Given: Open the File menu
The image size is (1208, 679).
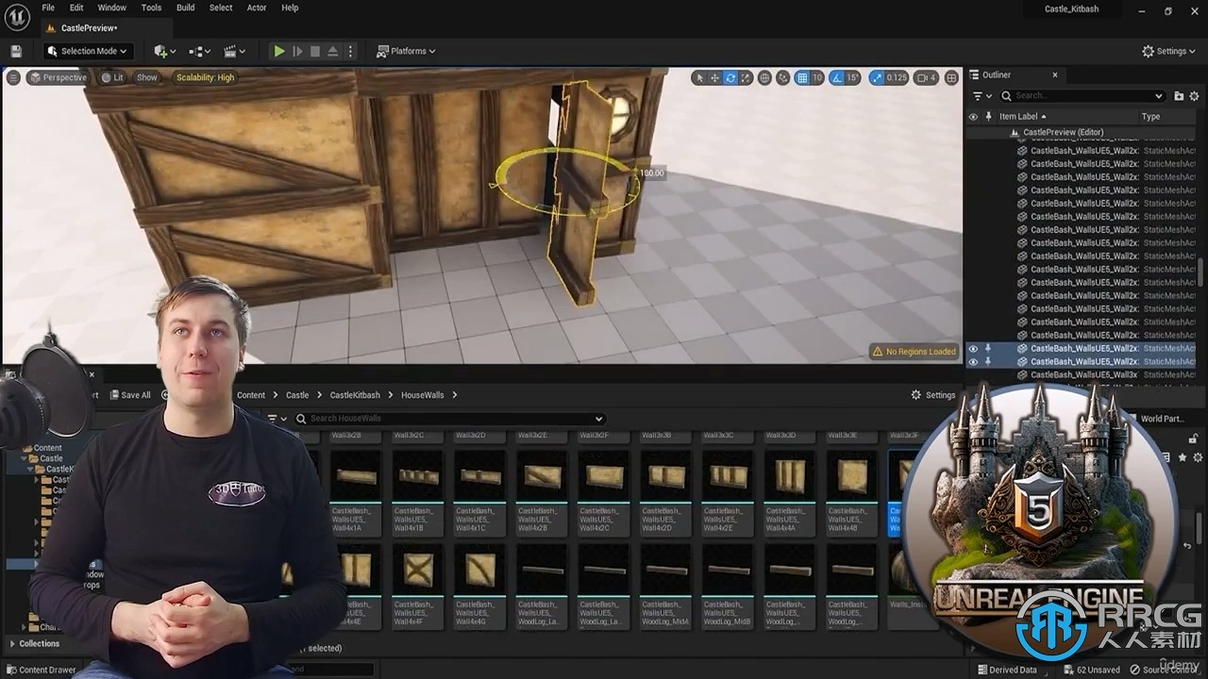Looking at the screenshot, I should pos(49,8).
